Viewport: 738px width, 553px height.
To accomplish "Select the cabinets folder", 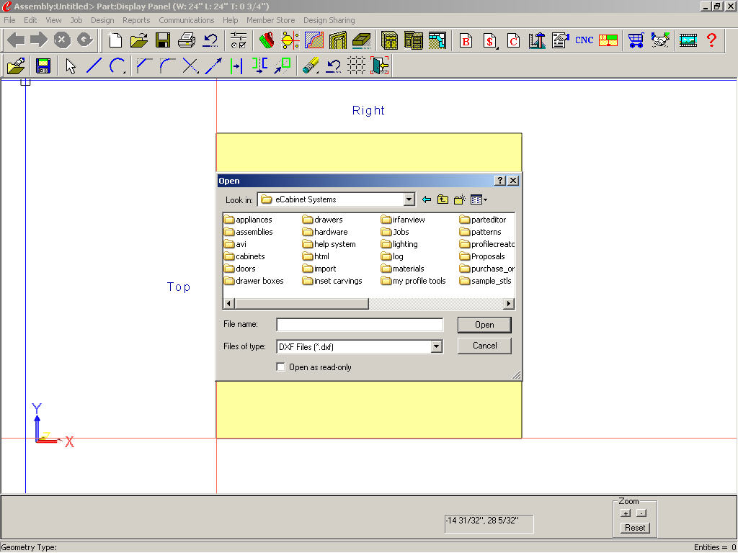I will tap(245, 256).
